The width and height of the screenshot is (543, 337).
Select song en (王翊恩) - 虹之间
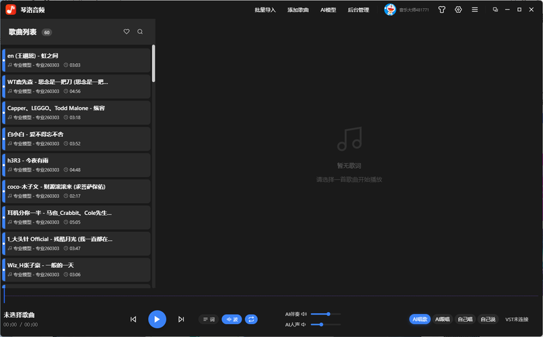coord(76,60)
